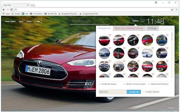Favorite the first row second thumbnail heart
The width and height of the screenshot is (180, 112).
(124, 35)
